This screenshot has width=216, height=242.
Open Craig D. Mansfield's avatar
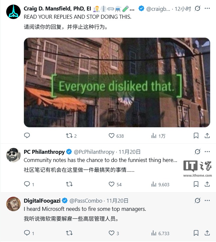click(x=13, y=12)
